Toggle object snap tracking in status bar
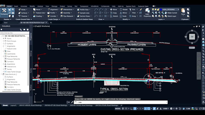The width and height of the screenshot is (205, 115). pyautogui.click(x=145, y=108)
